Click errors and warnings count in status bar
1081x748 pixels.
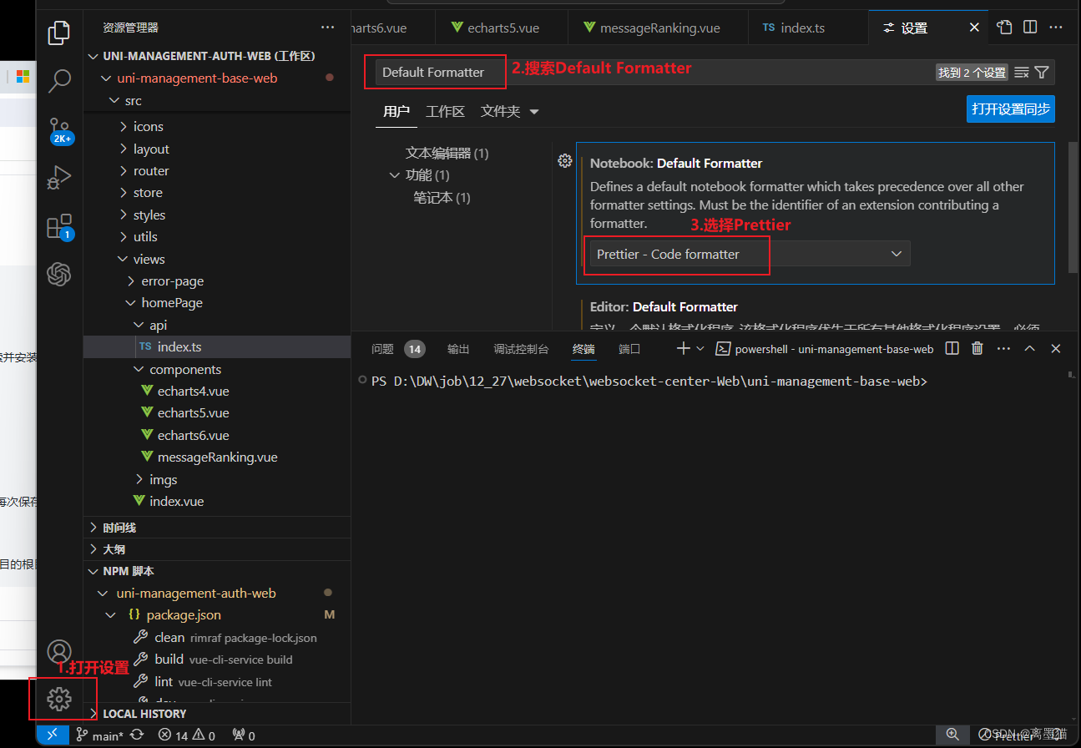click(x=187, y=735)
